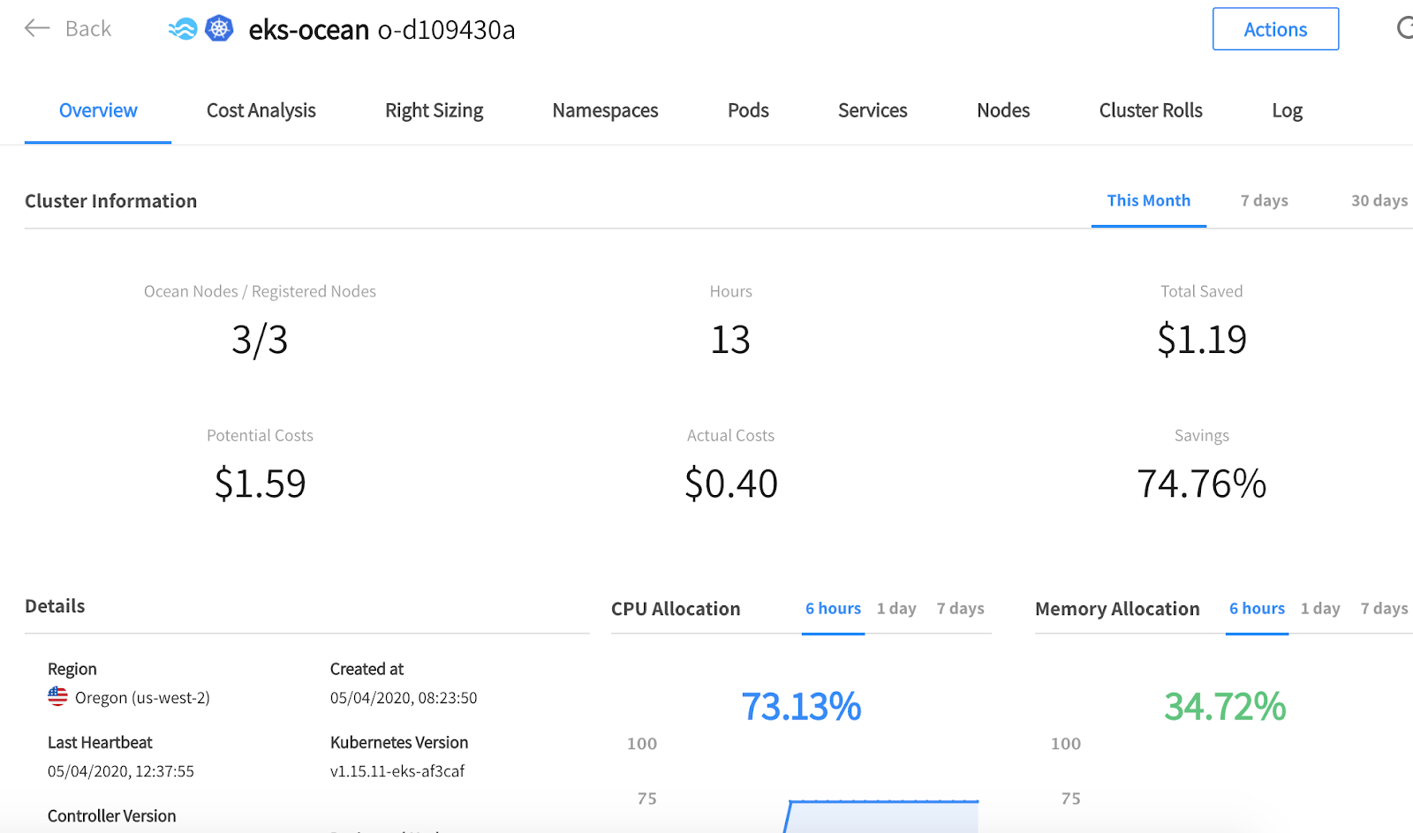The width and height of the screenshot is (1413, 833).
Task: Select 7 days for Memory Allocation
Action: 1385,609
